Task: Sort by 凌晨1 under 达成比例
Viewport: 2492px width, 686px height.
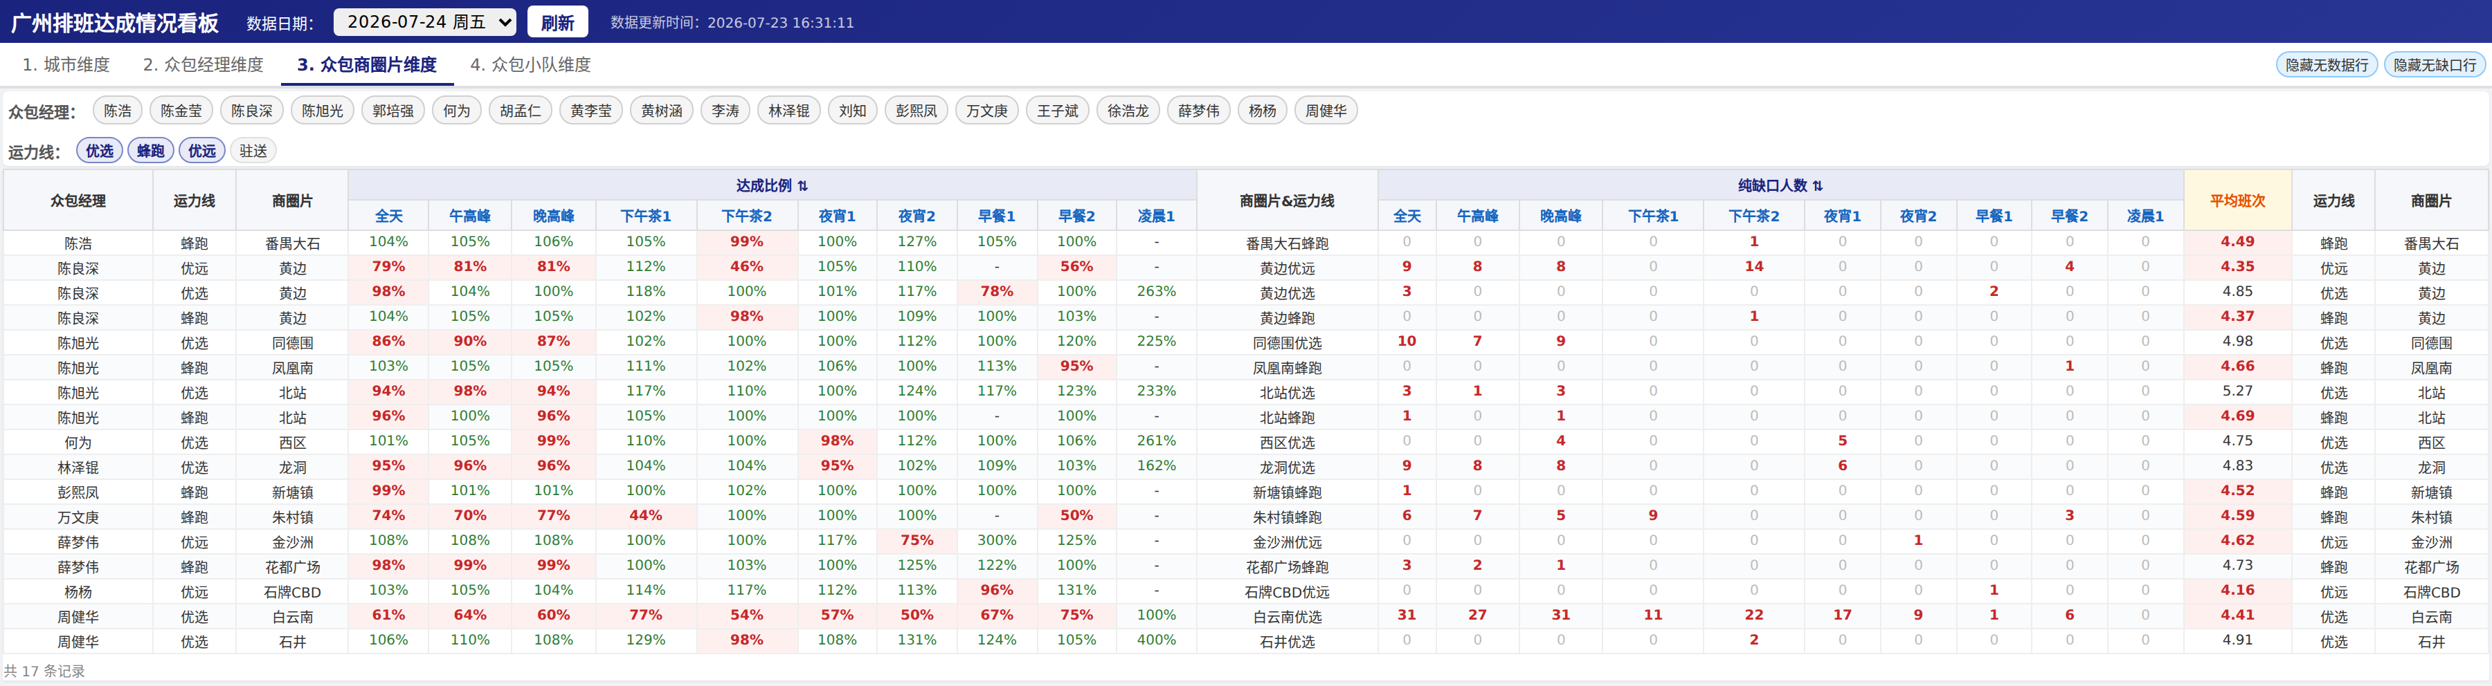Action: pyautogui.click(x=1156, y=216)
